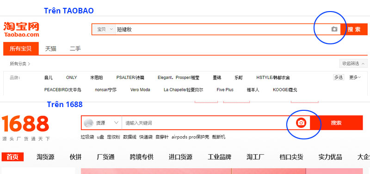Filter by brand Vero Moda
Viewport: 370px width, 174px height.
point(140,90)
